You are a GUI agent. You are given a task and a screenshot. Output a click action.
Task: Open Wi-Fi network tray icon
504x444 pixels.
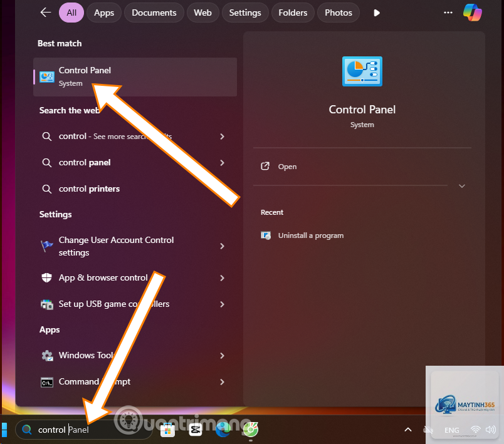pos(475,430)
